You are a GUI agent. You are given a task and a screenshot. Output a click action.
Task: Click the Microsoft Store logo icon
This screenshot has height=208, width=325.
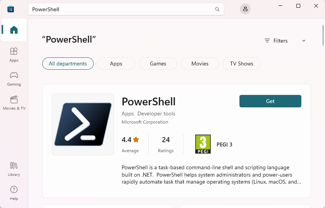coord(10,9)
